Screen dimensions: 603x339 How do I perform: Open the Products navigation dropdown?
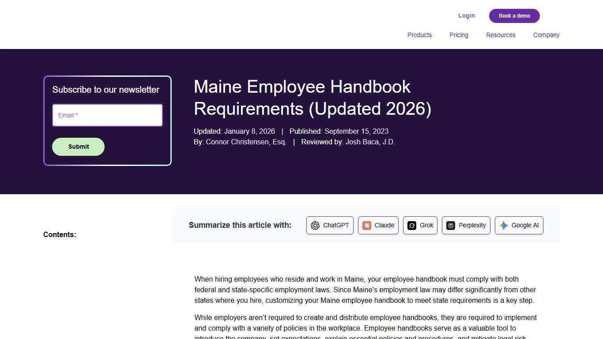point(419,35)
